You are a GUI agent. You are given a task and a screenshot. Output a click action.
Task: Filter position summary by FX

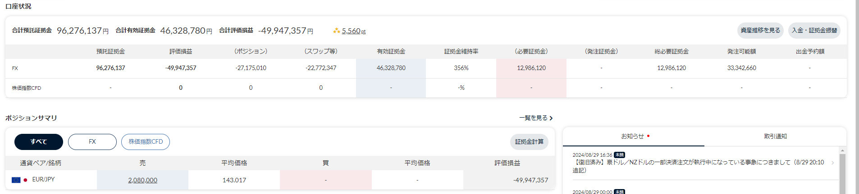click(92, 142)
